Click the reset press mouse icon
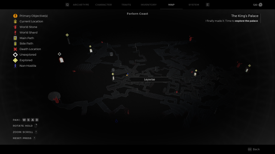Screen dimensions: 275x154 34,138
